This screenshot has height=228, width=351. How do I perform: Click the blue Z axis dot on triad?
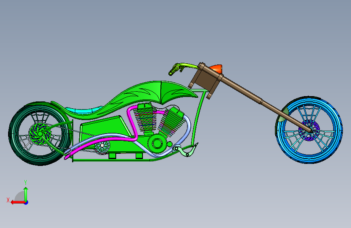point(26,202)
